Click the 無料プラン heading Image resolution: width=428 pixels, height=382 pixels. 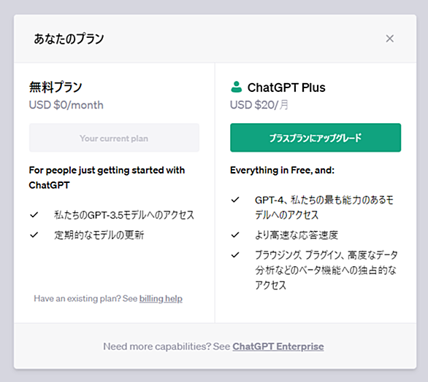click(x=56, y=87)
